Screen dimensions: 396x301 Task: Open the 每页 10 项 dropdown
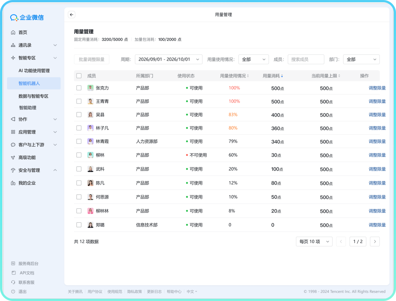pos(314,241)
